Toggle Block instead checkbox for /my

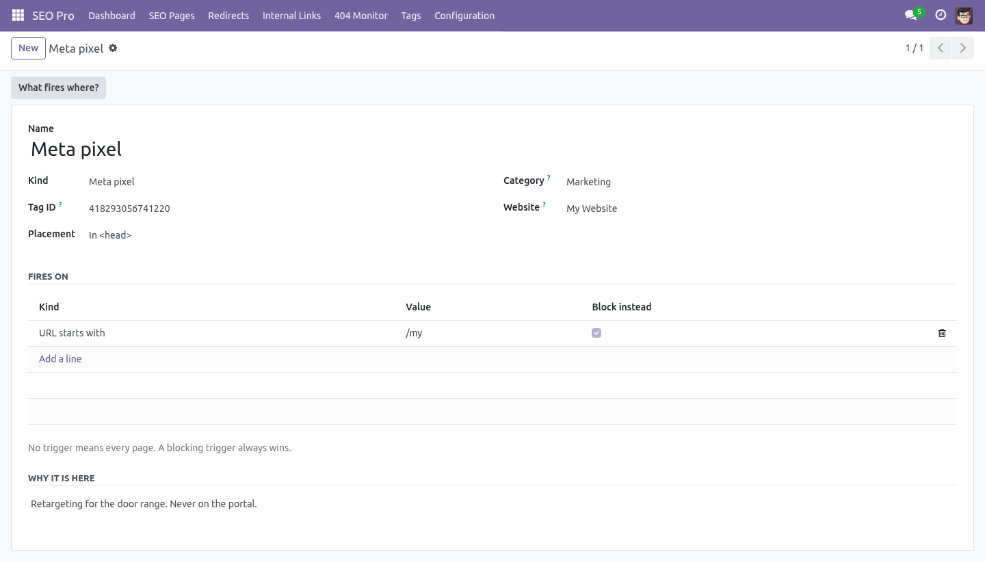(x=596, y=333)
